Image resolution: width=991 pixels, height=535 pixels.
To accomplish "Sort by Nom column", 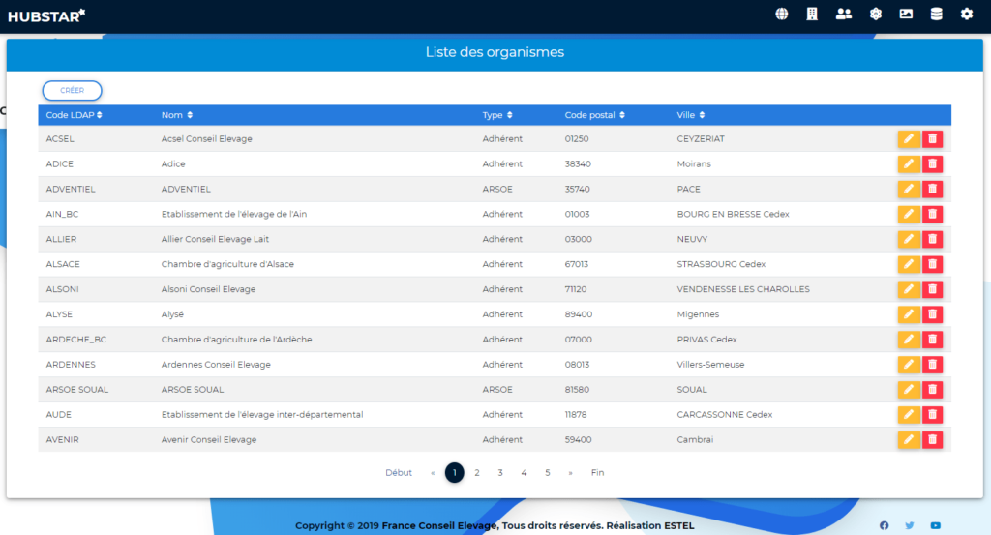I will (x=177, y=115).
